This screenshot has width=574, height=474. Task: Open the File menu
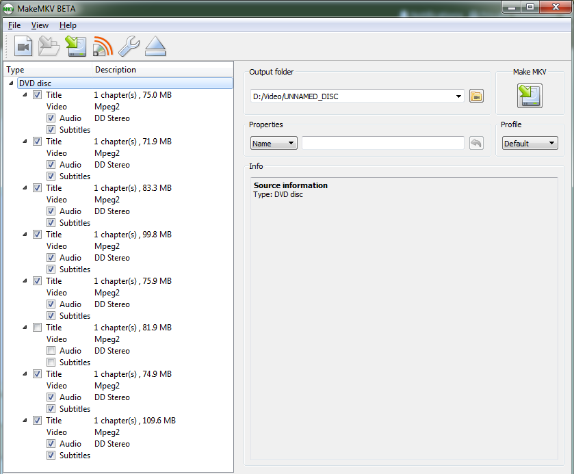(14, 25)
